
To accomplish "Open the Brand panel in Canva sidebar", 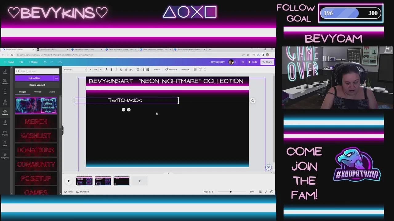I will coord(5,102).
